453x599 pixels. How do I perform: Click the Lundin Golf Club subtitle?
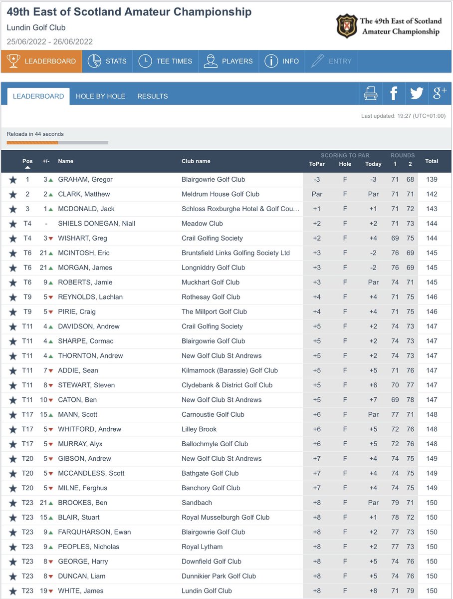[36, 28]
